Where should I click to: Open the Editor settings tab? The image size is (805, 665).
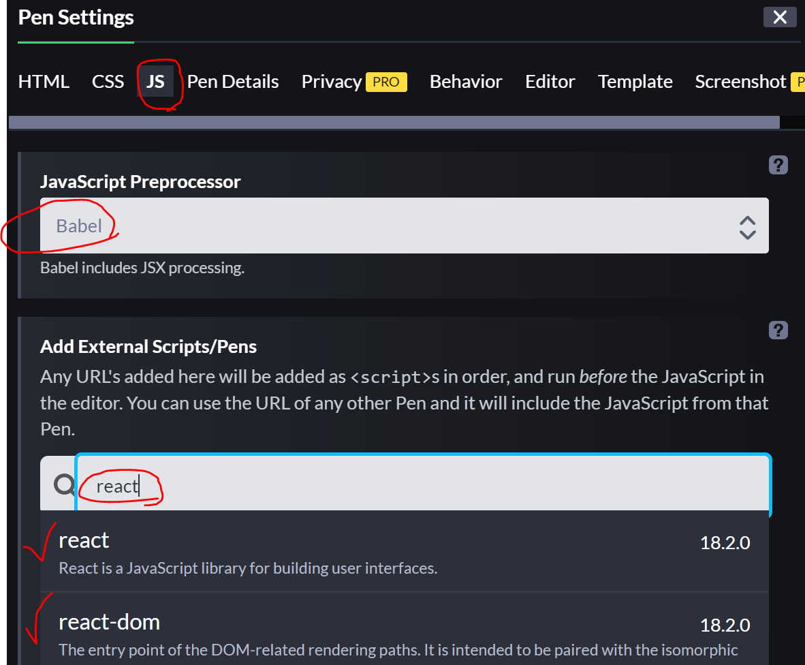click(550, 82)
